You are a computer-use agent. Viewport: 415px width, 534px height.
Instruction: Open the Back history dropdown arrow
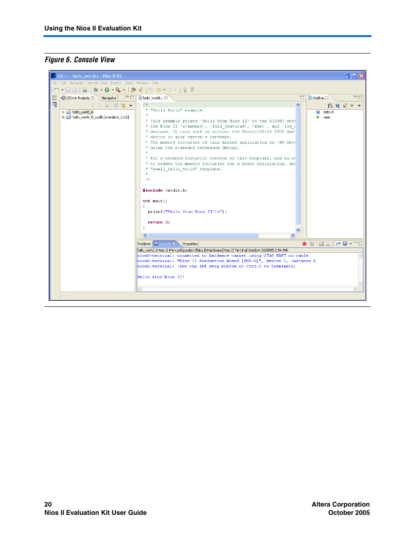click(164, 90)
